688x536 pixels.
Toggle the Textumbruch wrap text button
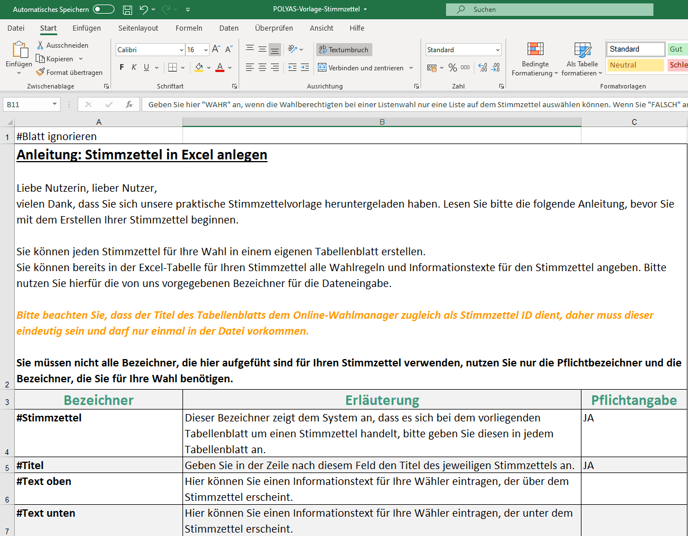pos(344,50)
